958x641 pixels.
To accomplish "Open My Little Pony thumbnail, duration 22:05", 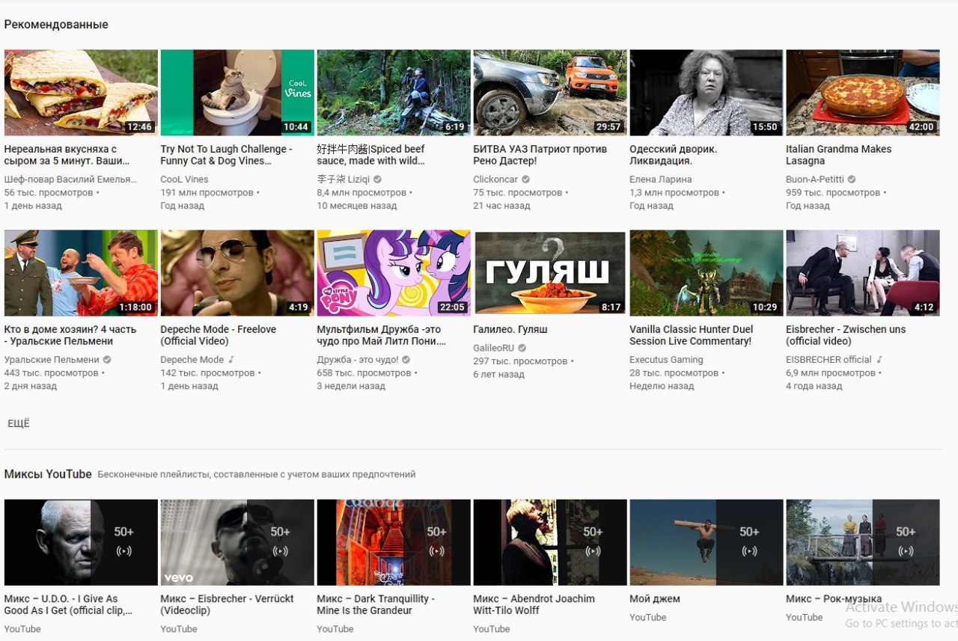I will 394,273.
